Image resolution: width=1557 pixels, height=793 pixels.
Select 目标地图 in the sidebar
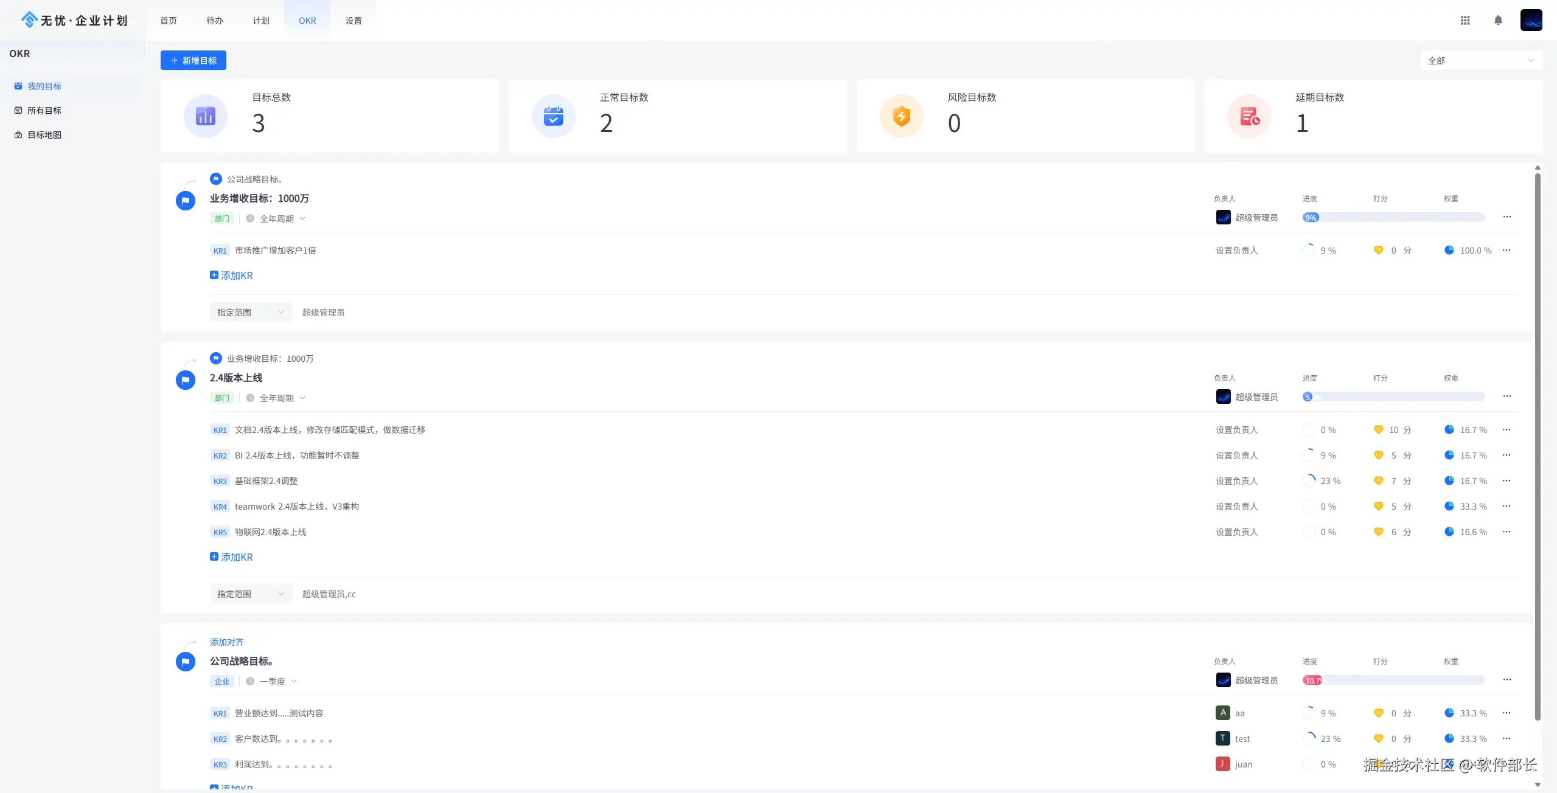click(44, 135)
